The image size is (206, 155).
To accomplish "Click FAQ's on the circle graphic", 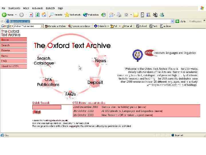I will click(x=71, y=94).
